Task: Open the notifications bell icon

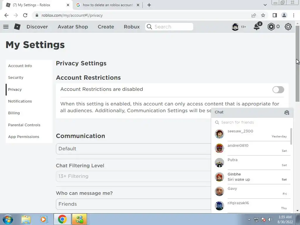Action: tap(257, 26)
